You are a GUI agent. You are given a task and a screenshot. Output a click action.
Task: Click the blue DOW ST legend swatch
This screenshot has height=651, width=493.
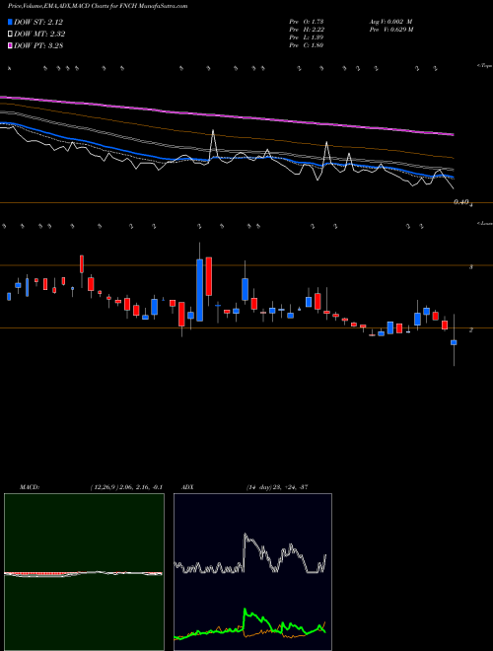coord(10,22)
